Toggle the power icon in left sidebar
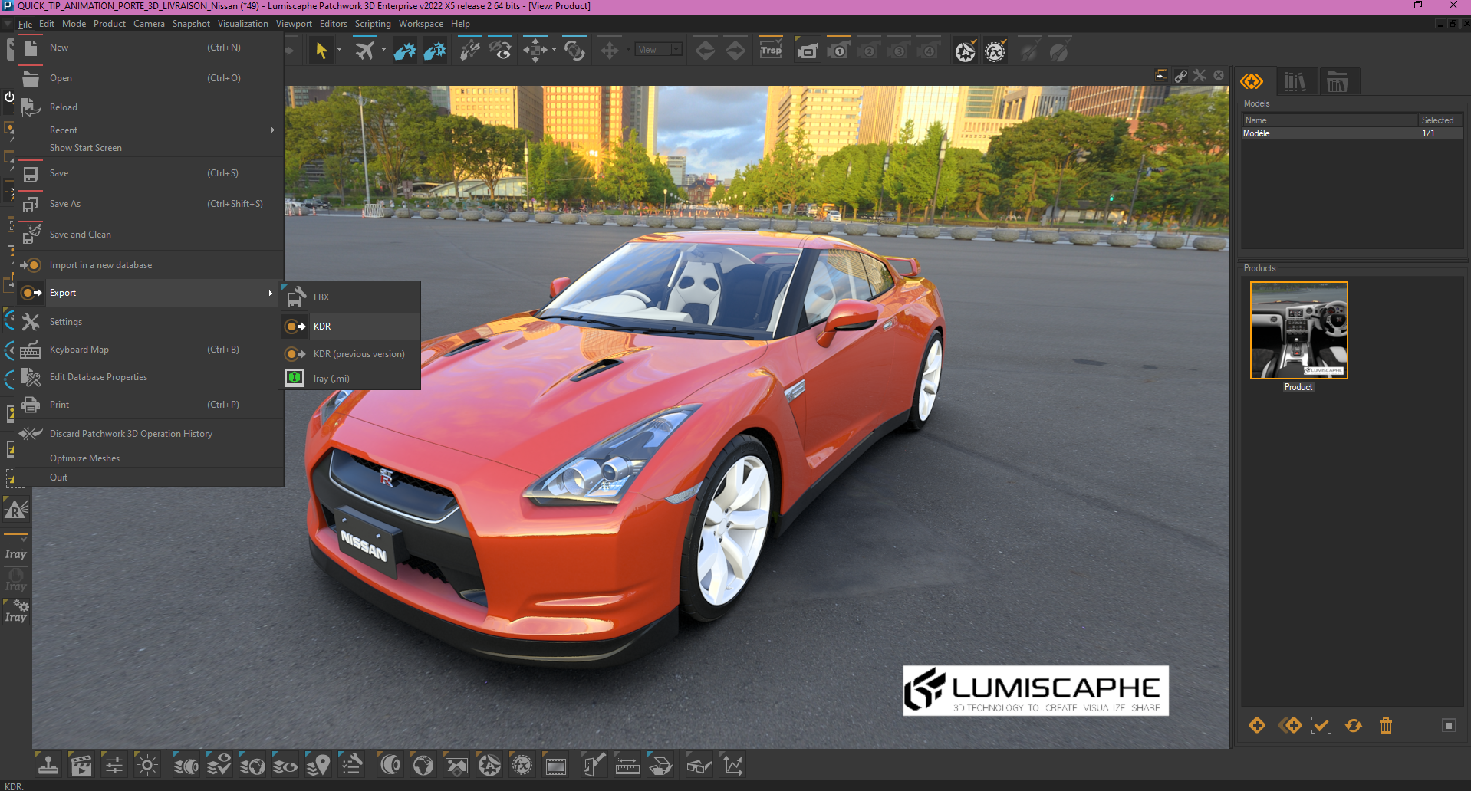The height and width of the screenshot is (791, 1471). coord(9,97)
